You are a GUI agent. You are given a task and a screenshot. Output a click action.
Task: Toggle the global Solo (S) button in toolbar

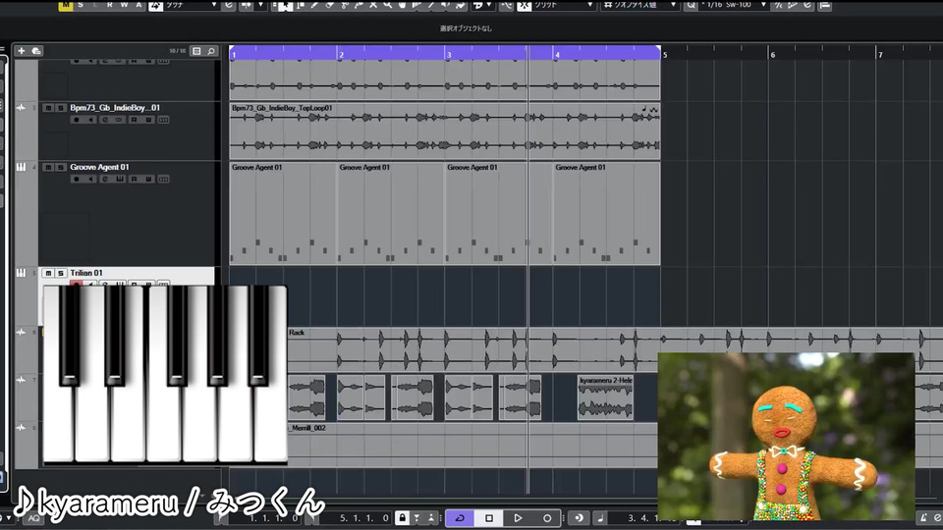[81, 5]
